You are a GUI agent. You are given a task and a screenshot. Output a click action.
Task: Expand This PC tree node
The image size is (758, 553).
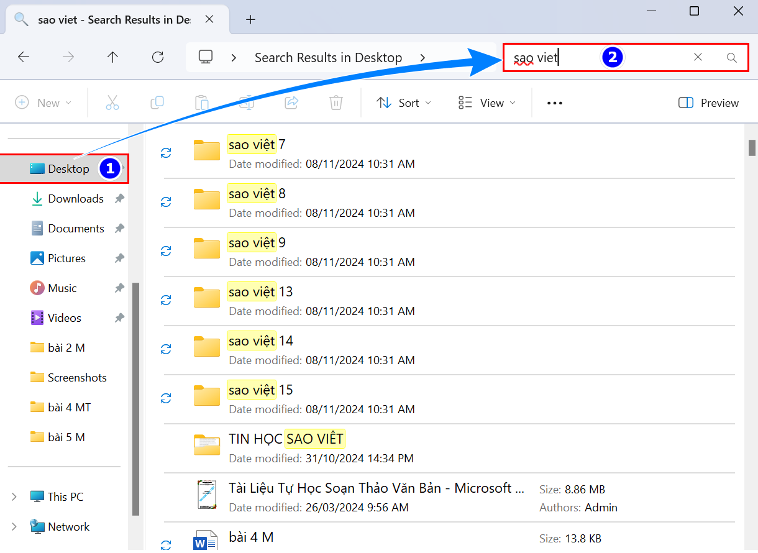tap(14, 497)
